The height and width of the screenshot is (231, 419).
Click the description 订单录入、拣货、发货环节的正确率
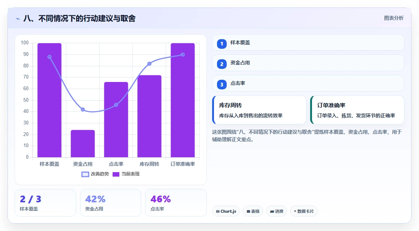[356, 115]
